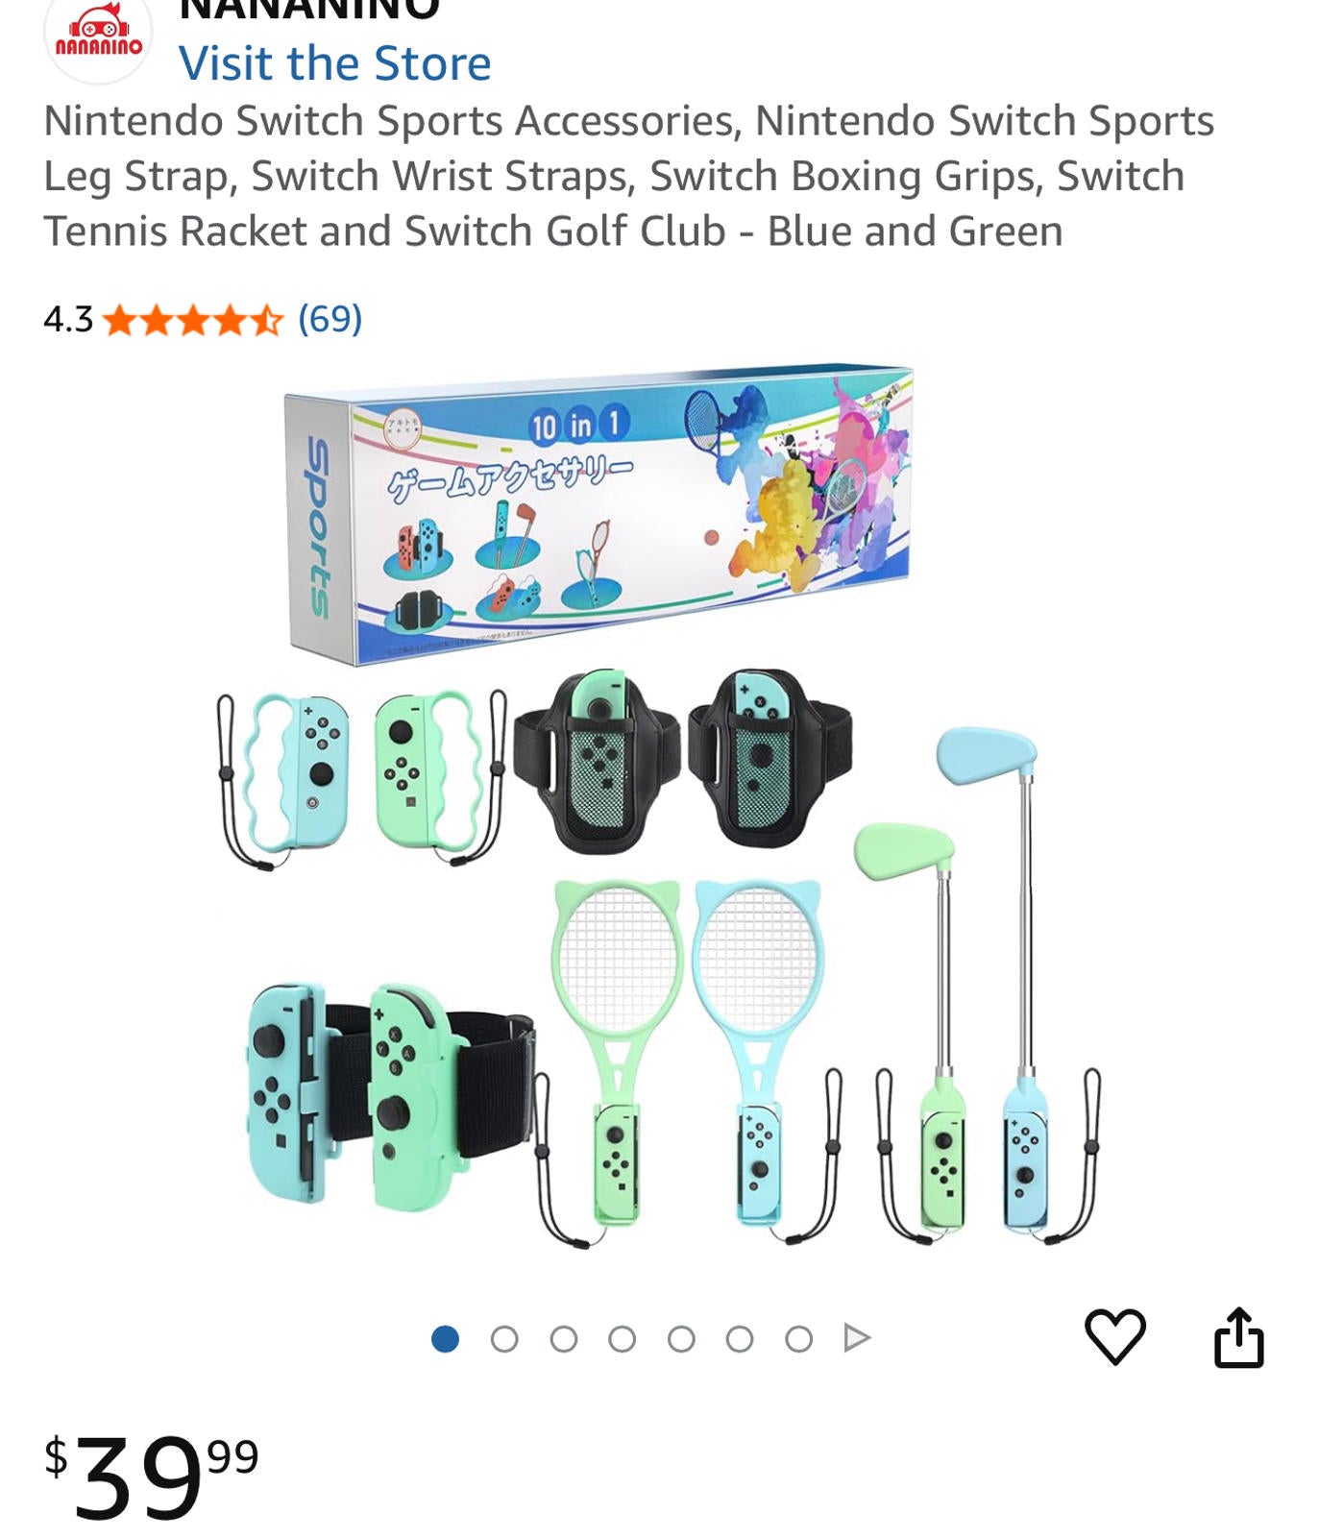
Task: Select the third carousel dot
Action: [564, 1338]
